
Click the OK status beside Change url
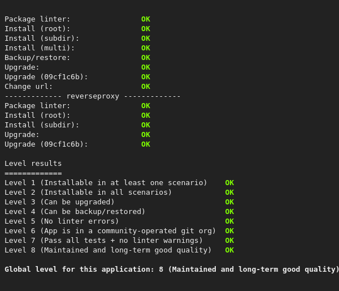[146, 87]
